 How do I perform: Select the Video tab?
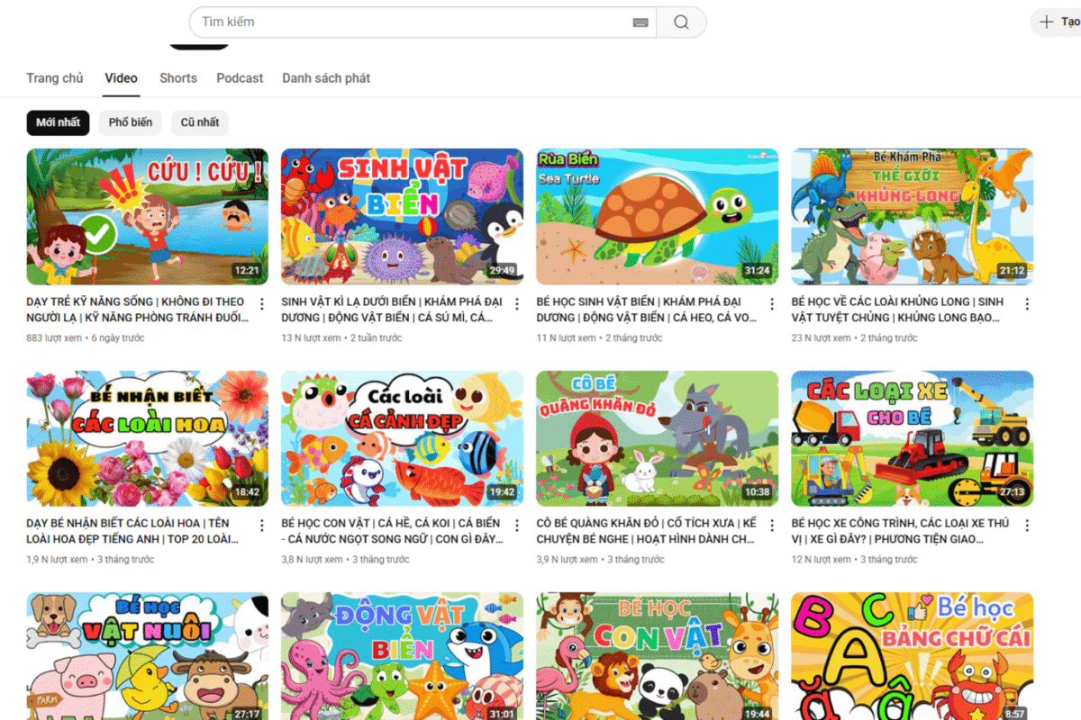click(x=121, y=78)
